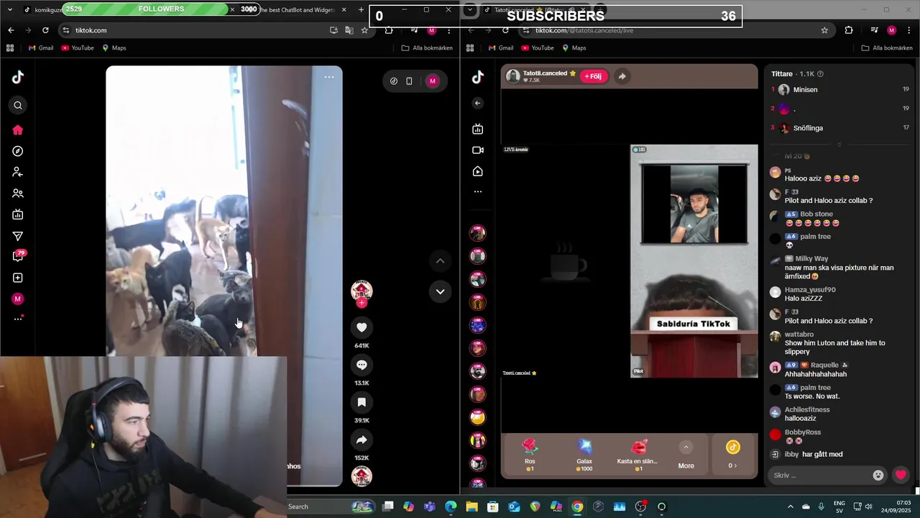Reload the left browser page
This screenshot has height=518, width=920.
45,30
